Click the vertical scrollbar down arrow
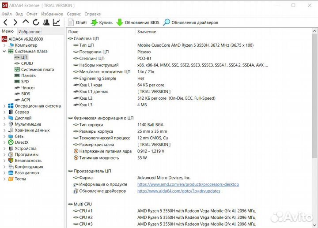The width and height of the screenshot is (318, 228). [314, 225]
